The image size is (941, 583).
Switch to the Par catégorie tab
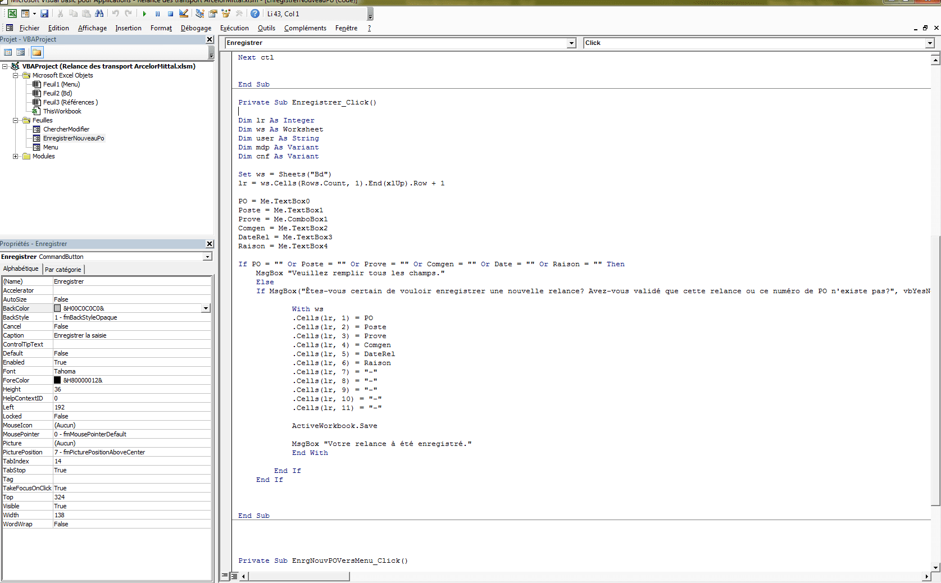pyautogui.click(x=63, y=270)
